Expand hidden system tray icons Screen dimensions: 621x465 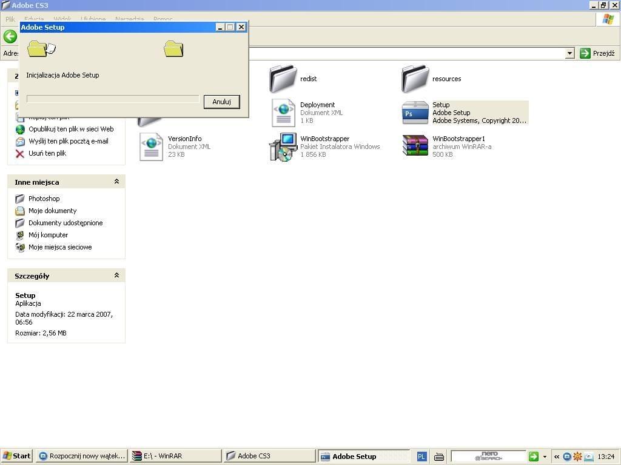tap(556, 456)
